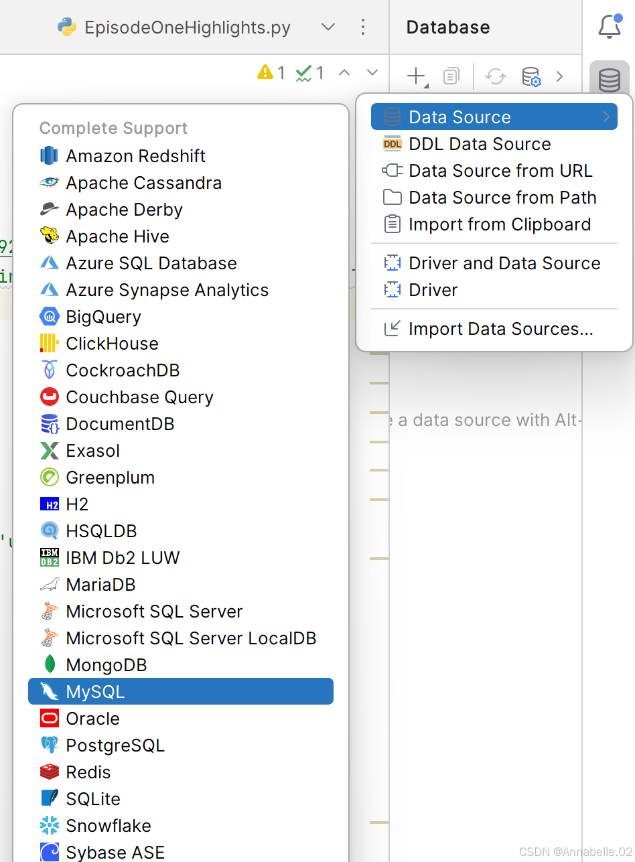Select the HSQLDB icon
This screenshot has height=862, width=635.
tap(50, 531)
